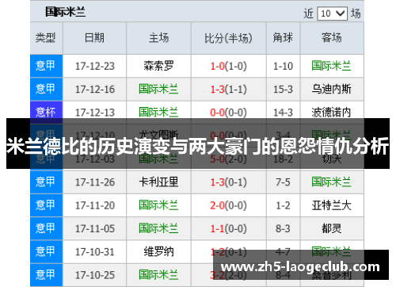
Task: Select the 主场 column header
Action: click(158, 38)
